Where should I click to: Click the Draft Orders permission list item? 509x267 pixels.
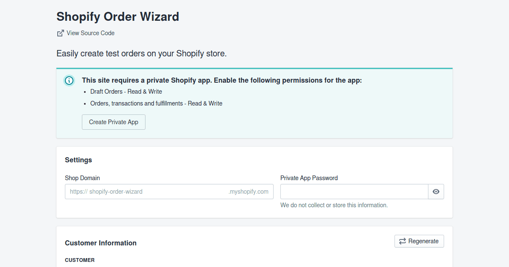126,92
